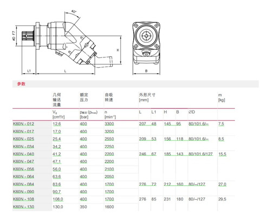The width and height of the screenshot is (271, 221).
Task: Select model K60N - 084
Action: click(x=23, y=184)
